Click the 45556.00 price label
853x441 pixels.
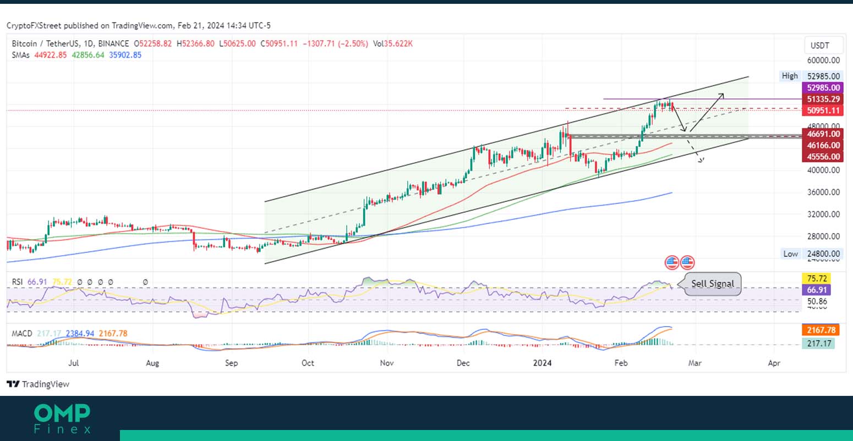[x=823, y=157]
